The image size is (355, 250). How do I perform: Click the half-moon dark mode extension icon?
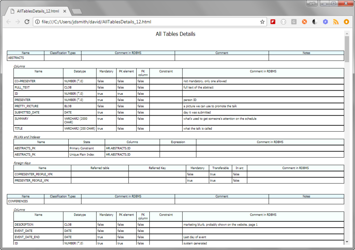(x=315, y=22)
